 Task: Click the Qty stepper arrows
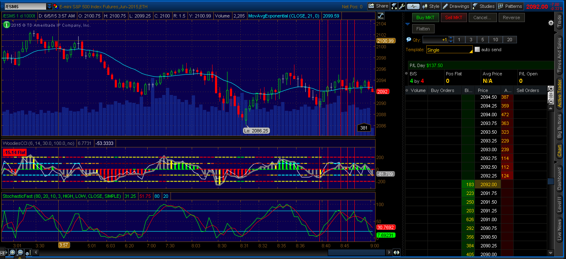450,40
